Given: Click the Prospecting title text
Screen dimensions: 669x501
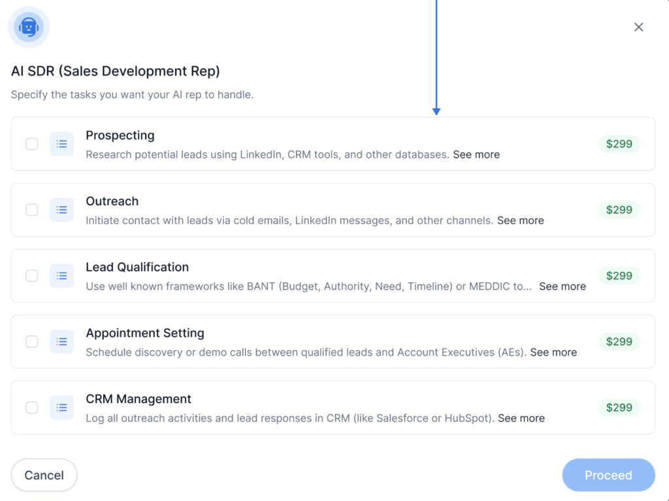Looking at the screenshot, I should click(x=120, y=136).
